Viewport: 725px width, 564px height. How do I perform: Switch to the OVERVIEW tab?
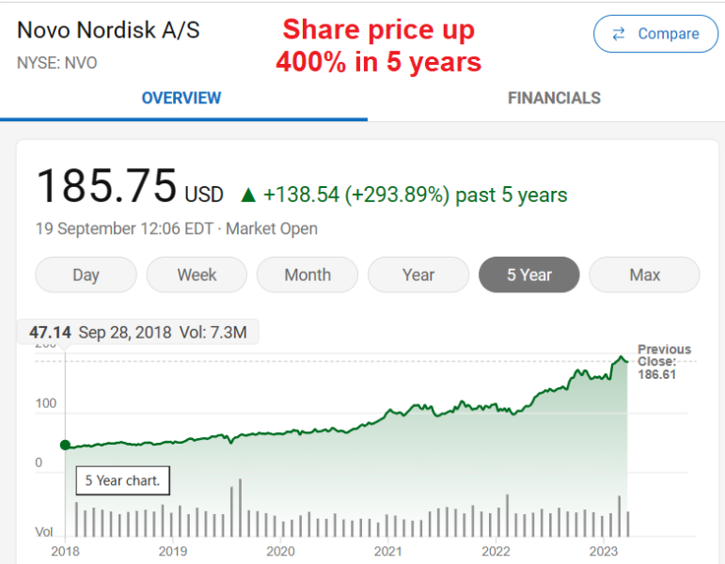(x=181, y=98)
